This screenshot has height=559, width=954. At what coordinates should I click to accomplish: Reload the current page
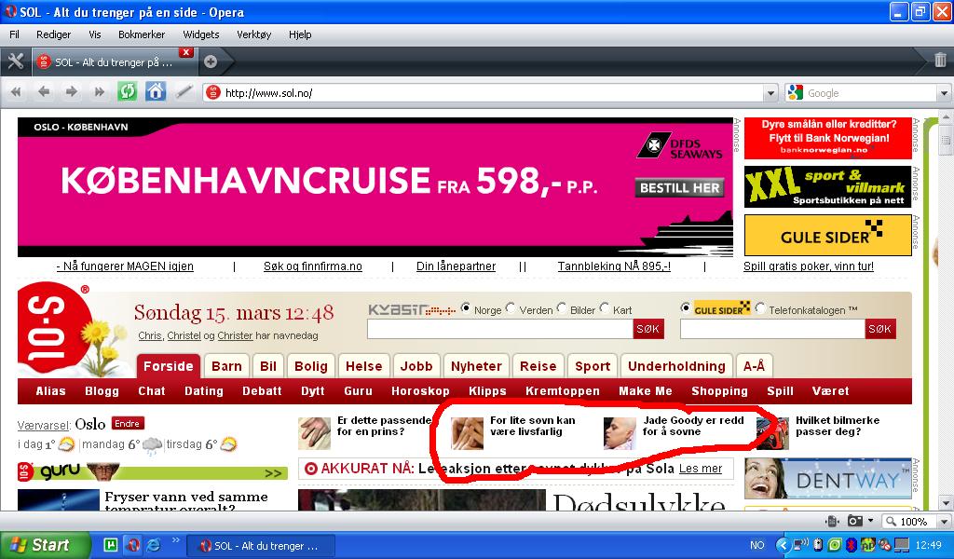(x=127, y=92)
